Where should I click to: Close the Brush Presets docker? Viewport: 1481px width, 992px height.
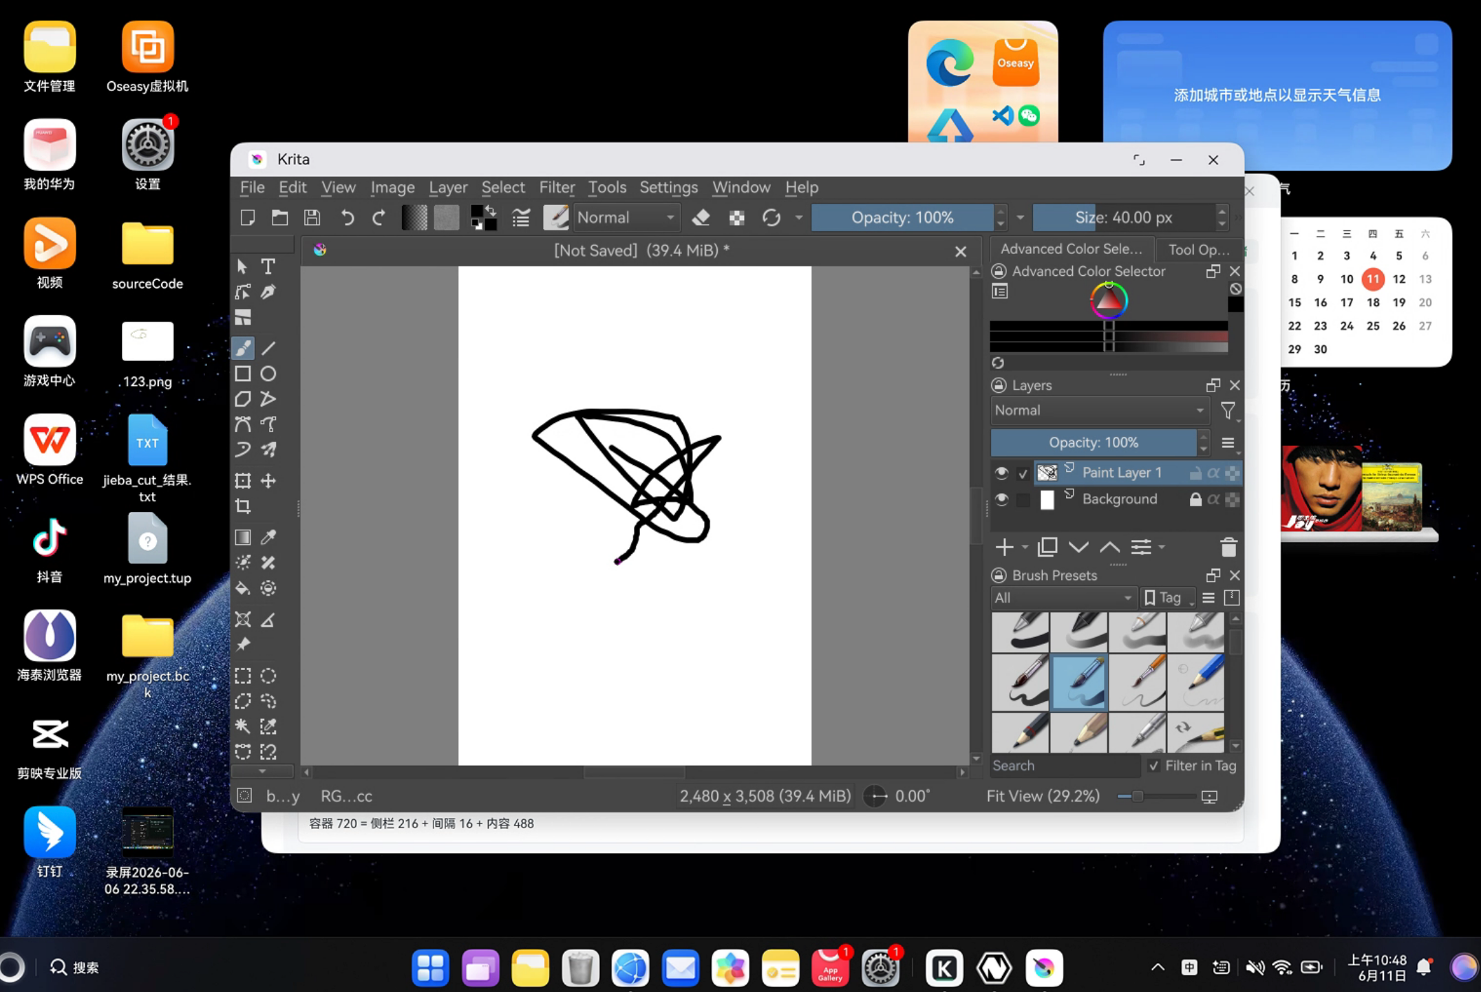pos(1235,575)
